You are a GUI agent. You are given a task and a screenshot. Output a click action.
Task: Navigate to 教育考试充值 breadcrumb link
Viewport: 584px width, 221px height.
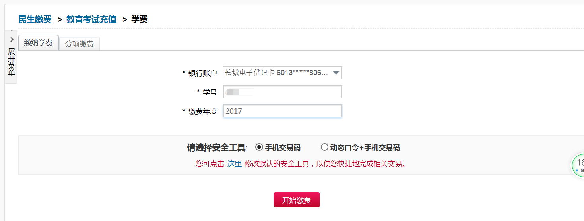(91, 19)
